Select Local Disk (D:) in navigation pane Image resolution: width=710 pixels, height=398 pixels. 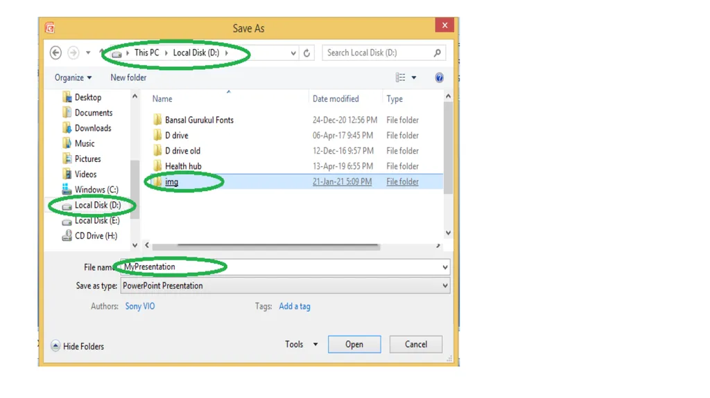click(97, 205)
